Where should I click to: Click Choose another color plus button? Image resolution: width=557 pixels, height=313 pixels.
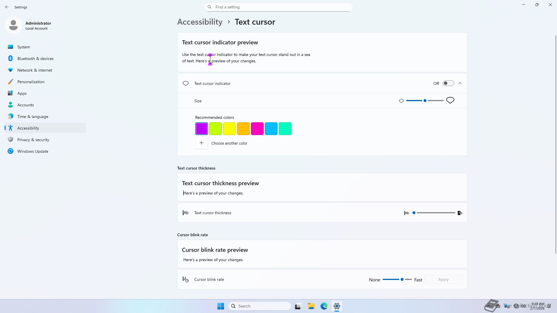point(201,143)
